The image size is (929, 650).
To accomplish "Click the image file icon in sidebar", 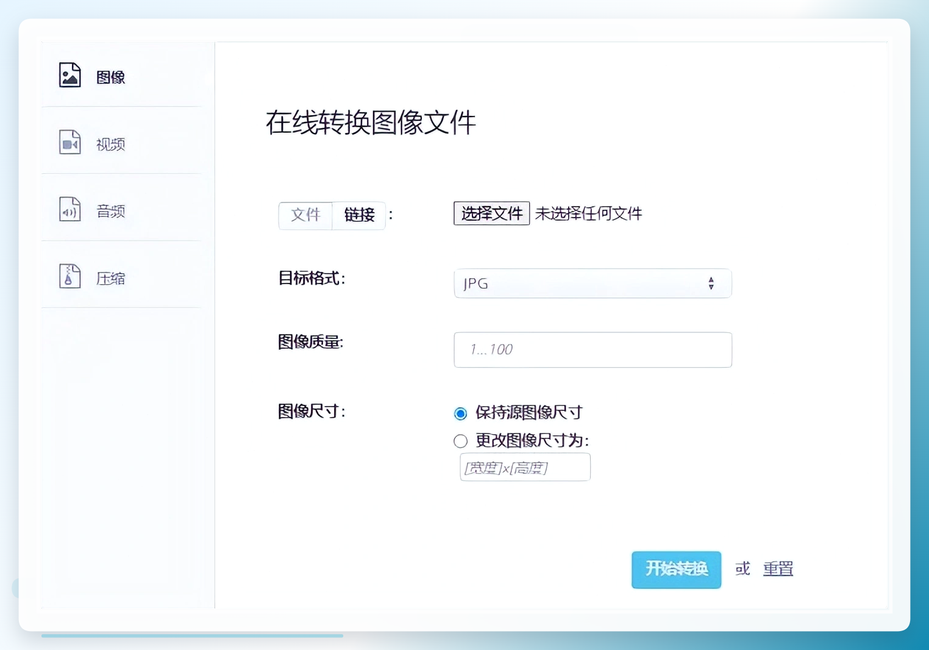I will pos(69,75).
